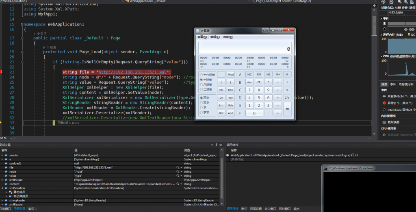The height and width of the screenshot is (212, 416).
Task: Collapse the namespace WebApplication1 code block
Action: click(x=22, y=24)
